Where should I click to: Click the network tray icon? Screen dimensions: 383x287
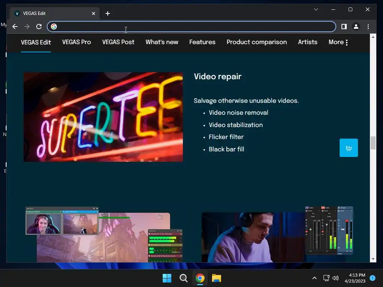tap(326, 278)
